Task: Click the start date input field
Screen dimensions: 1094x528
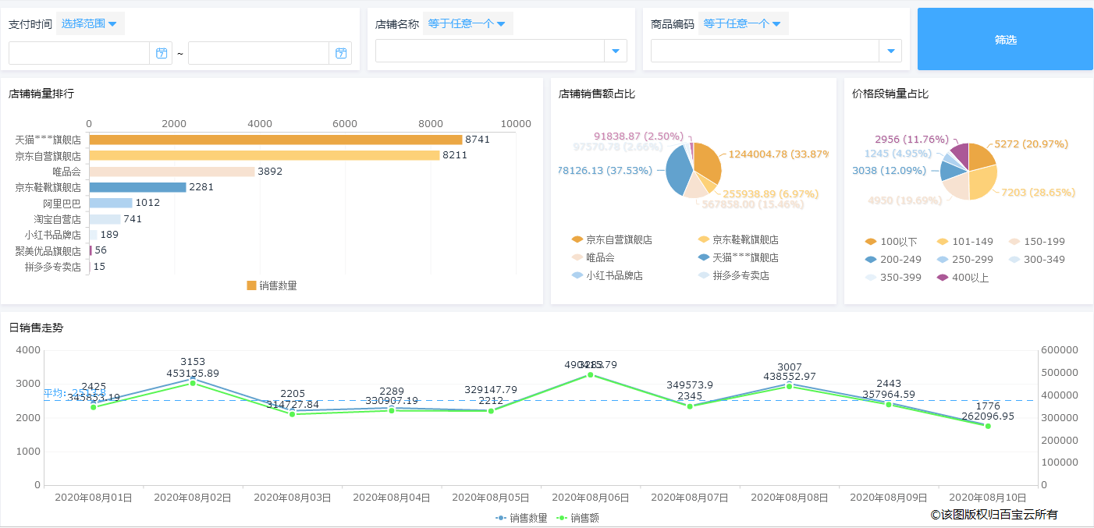Action: point(78,52)
